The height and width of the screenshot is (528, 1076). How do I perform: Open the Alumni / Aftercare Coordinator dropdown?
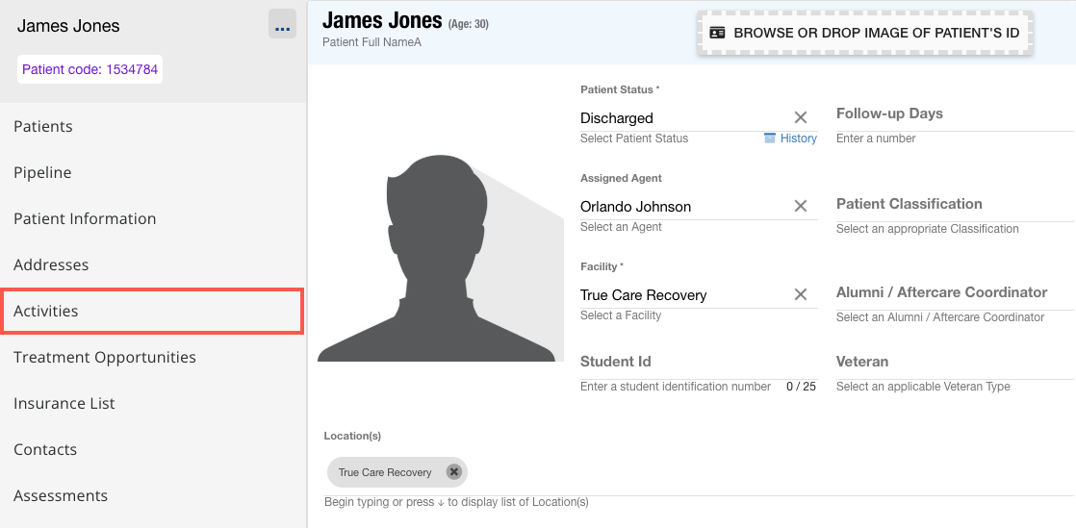(x=953, y=293)
